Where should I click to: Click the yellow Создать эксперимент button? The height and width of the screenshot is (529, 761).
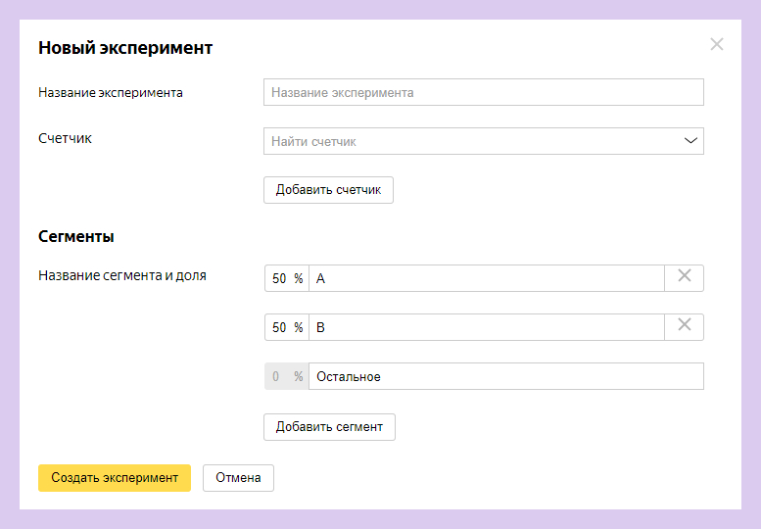[x=115, y=477]
